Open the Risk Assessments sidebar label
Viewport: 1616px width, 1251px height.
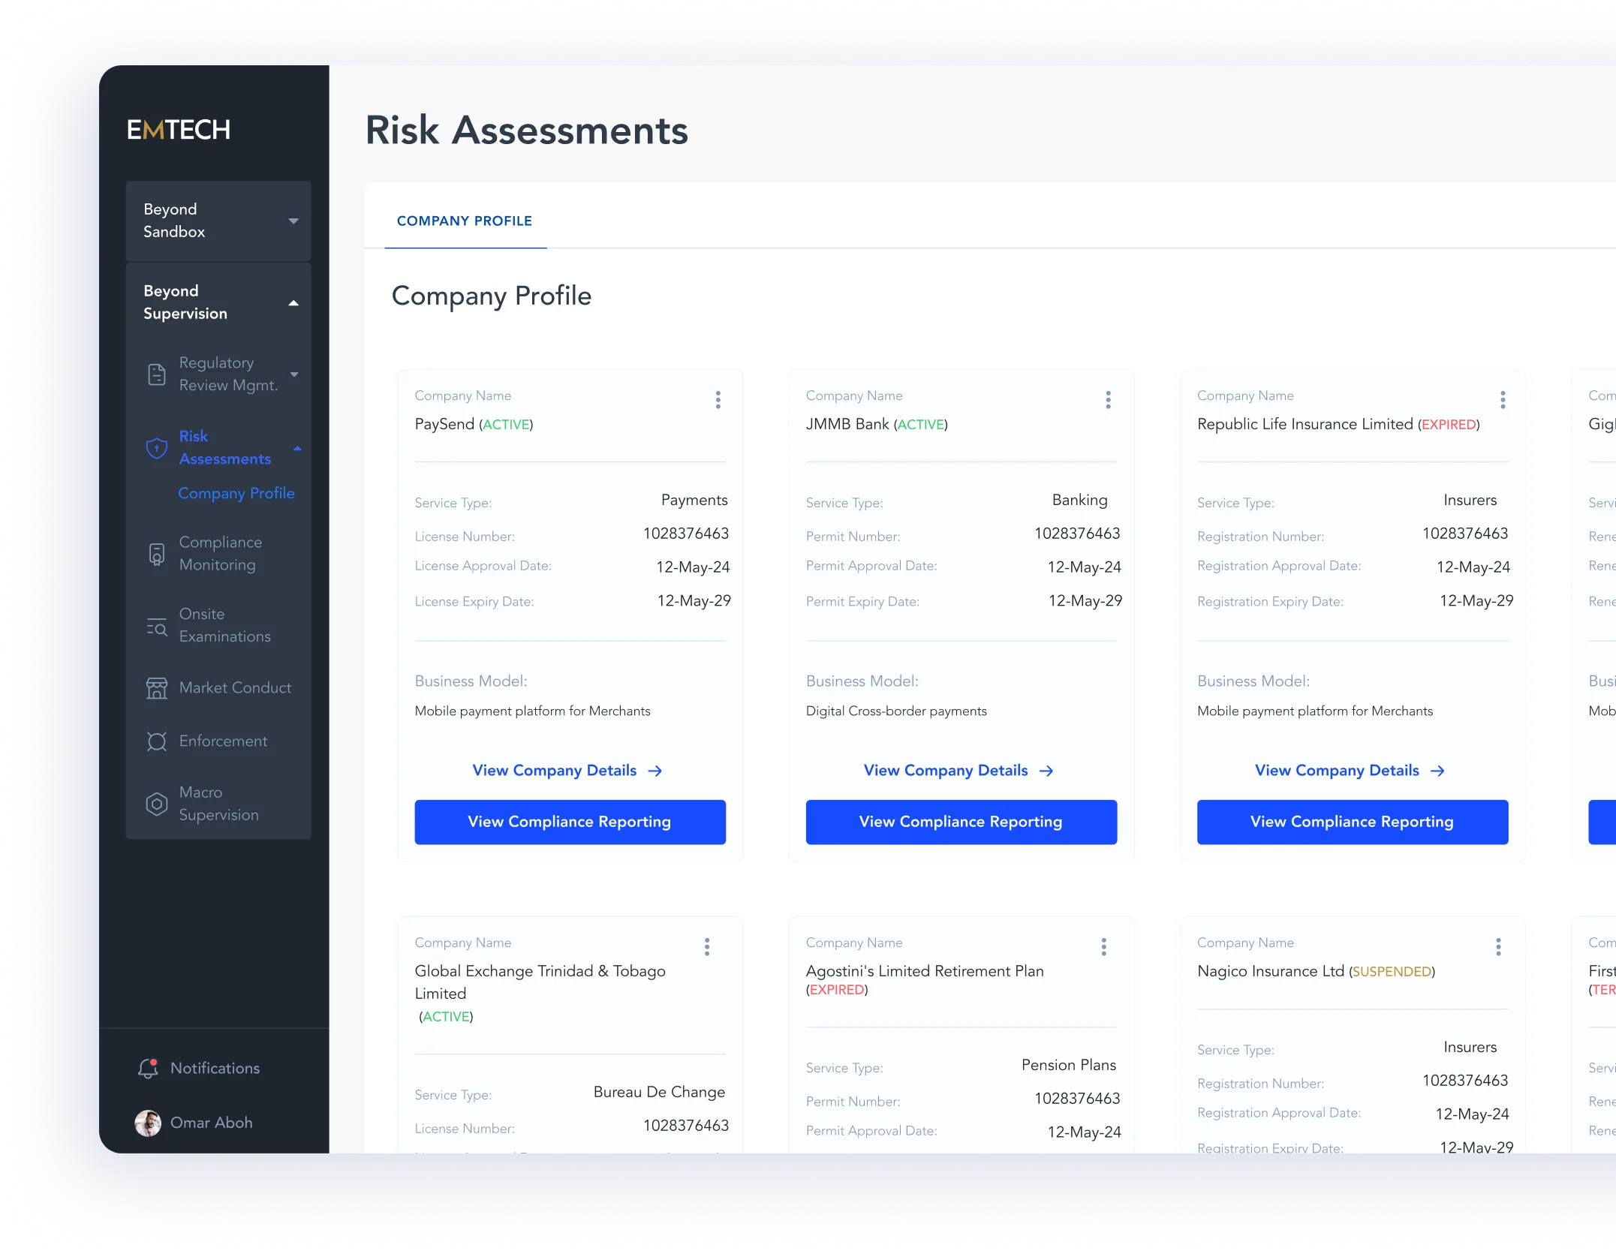click(224, 447)
